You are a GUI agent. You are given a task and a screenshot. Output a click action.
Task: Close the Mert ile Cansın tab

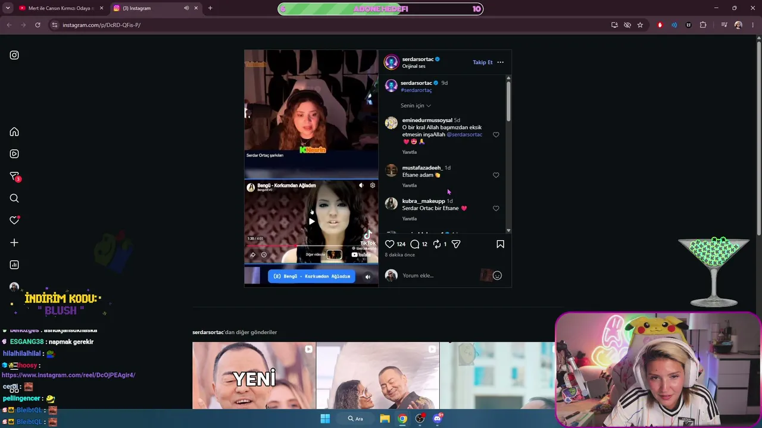coord(101,8)
